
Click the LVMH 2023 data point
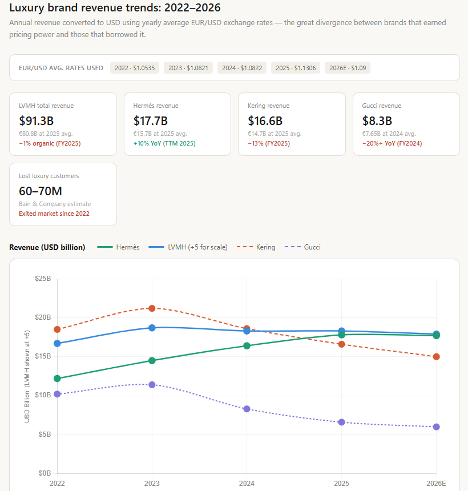pyautogui.click(x=152, y=328)
